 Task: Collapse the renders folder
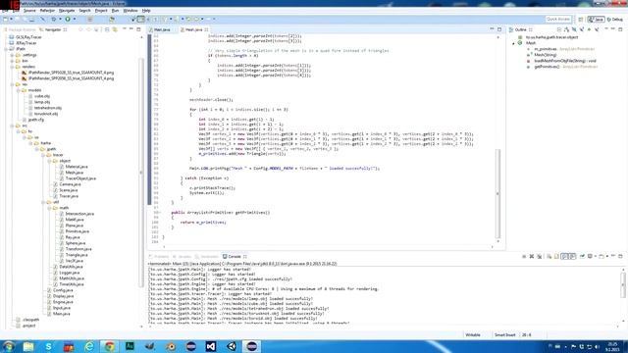(x=12, y=67)
